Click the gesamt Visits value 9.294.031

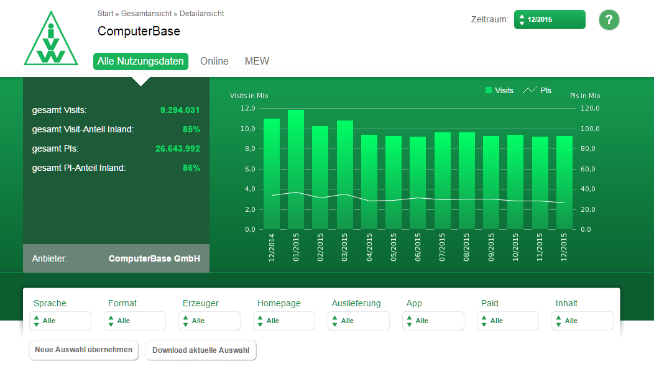coord(180,110)
